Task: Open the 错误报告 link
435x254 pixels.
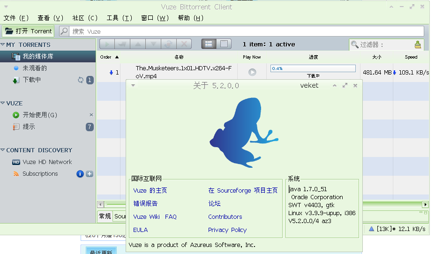Action: 145,203
